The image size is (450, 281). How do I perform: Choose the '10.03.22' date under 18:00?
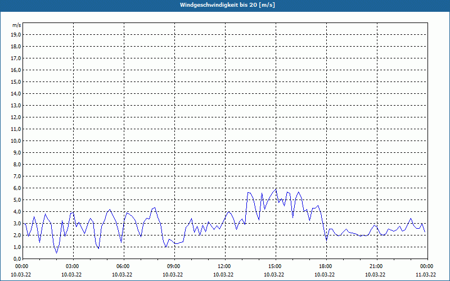(x=325, y=275)
